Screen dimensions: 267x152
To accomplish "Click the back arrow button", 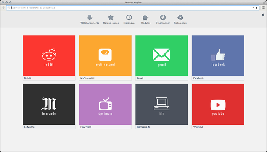I will coord(3,8).
